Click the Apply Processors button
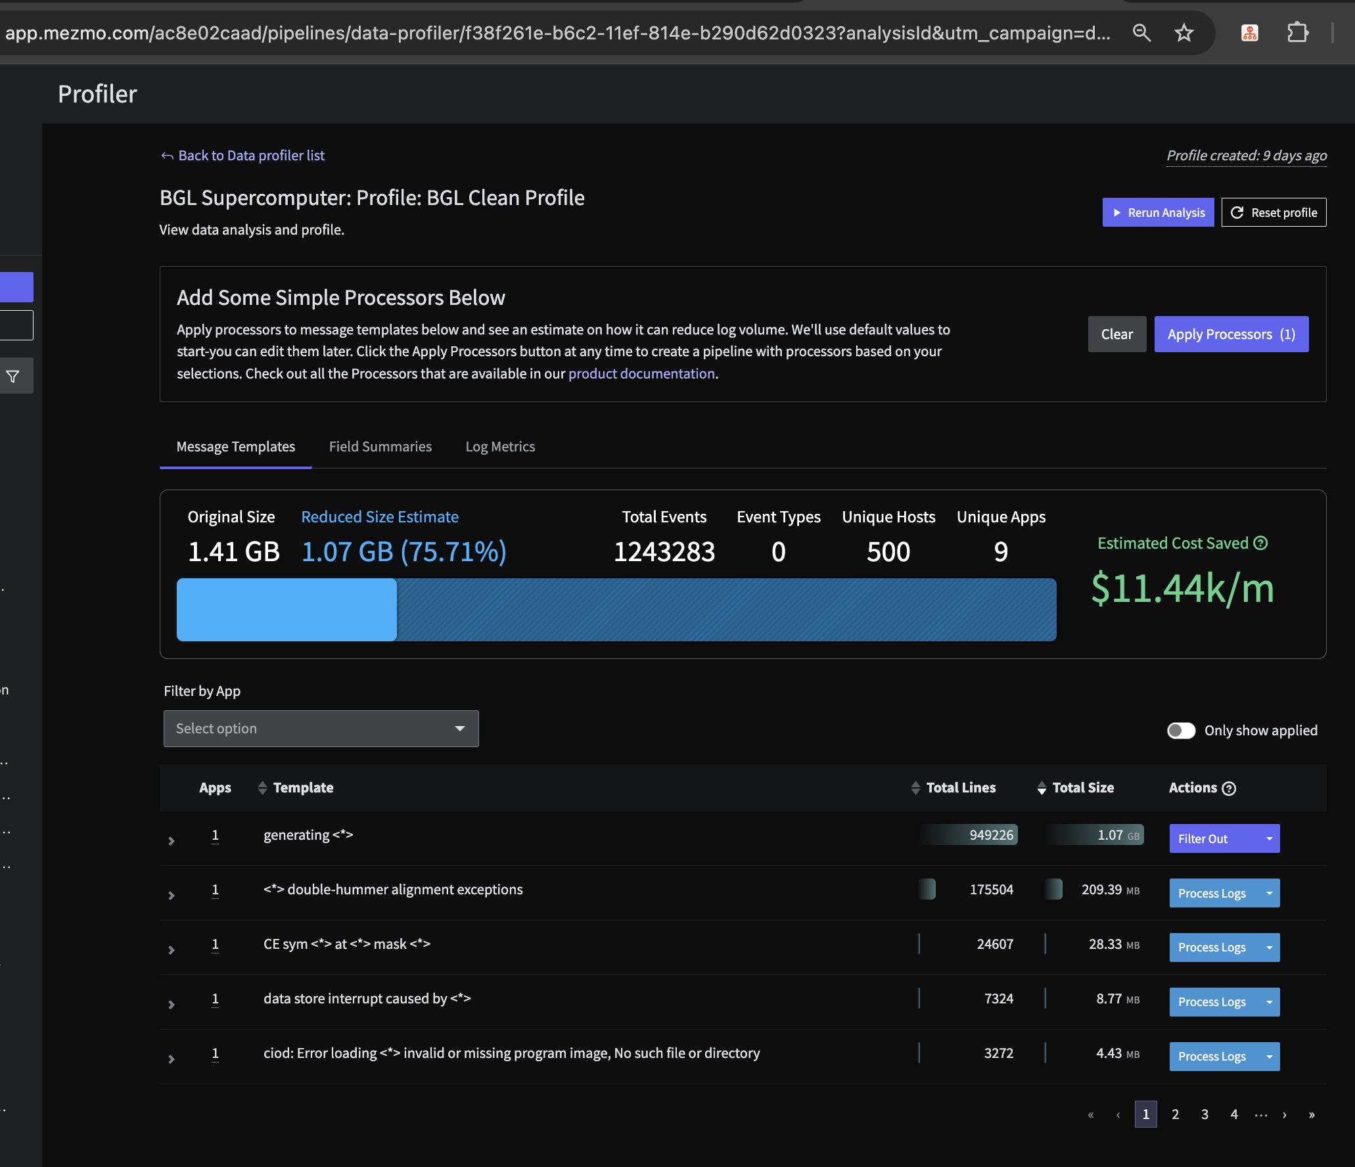Image resolution: width=1355 pixels, height=1167 pixels. [x=1231, y=334]
